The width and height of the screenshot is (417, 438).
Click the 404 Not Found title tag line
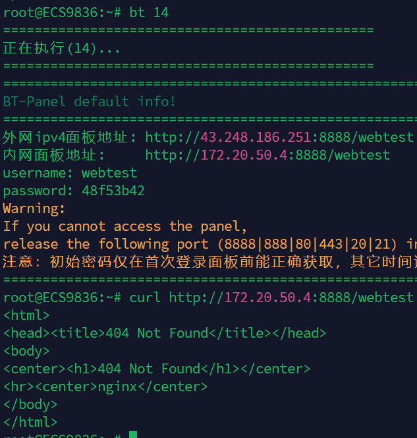(165, 333)
